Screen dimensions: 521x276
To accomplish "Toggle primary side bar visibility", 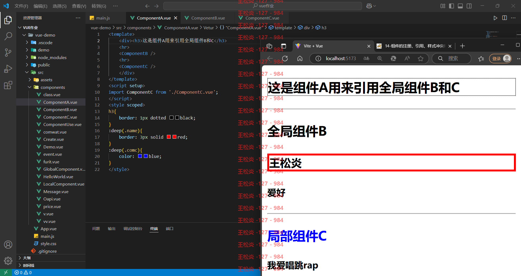I will point(452,6).
